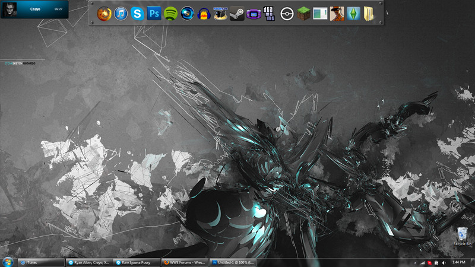The height and width of the screenshot is (267, 475).
Task: Launch Audacity from the dock
Action: pos(204,13)
